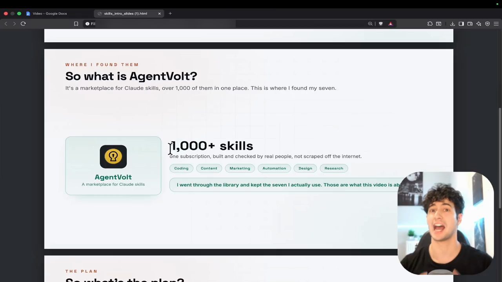Click the Brave Rewards triangle icon
502x282 pixels.
point(390,24)
